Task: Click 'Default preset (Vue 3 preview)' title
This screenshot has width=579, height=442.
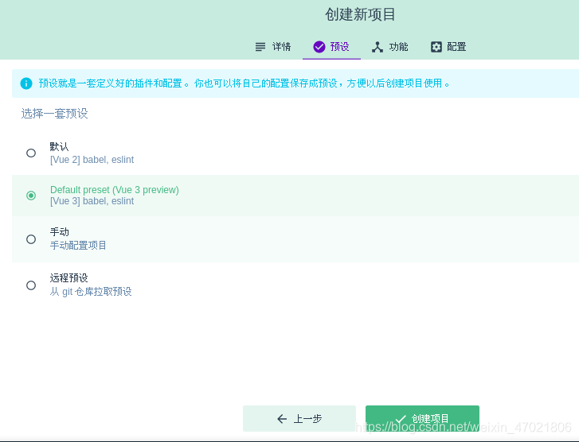Action: click(x=115, y=190)
